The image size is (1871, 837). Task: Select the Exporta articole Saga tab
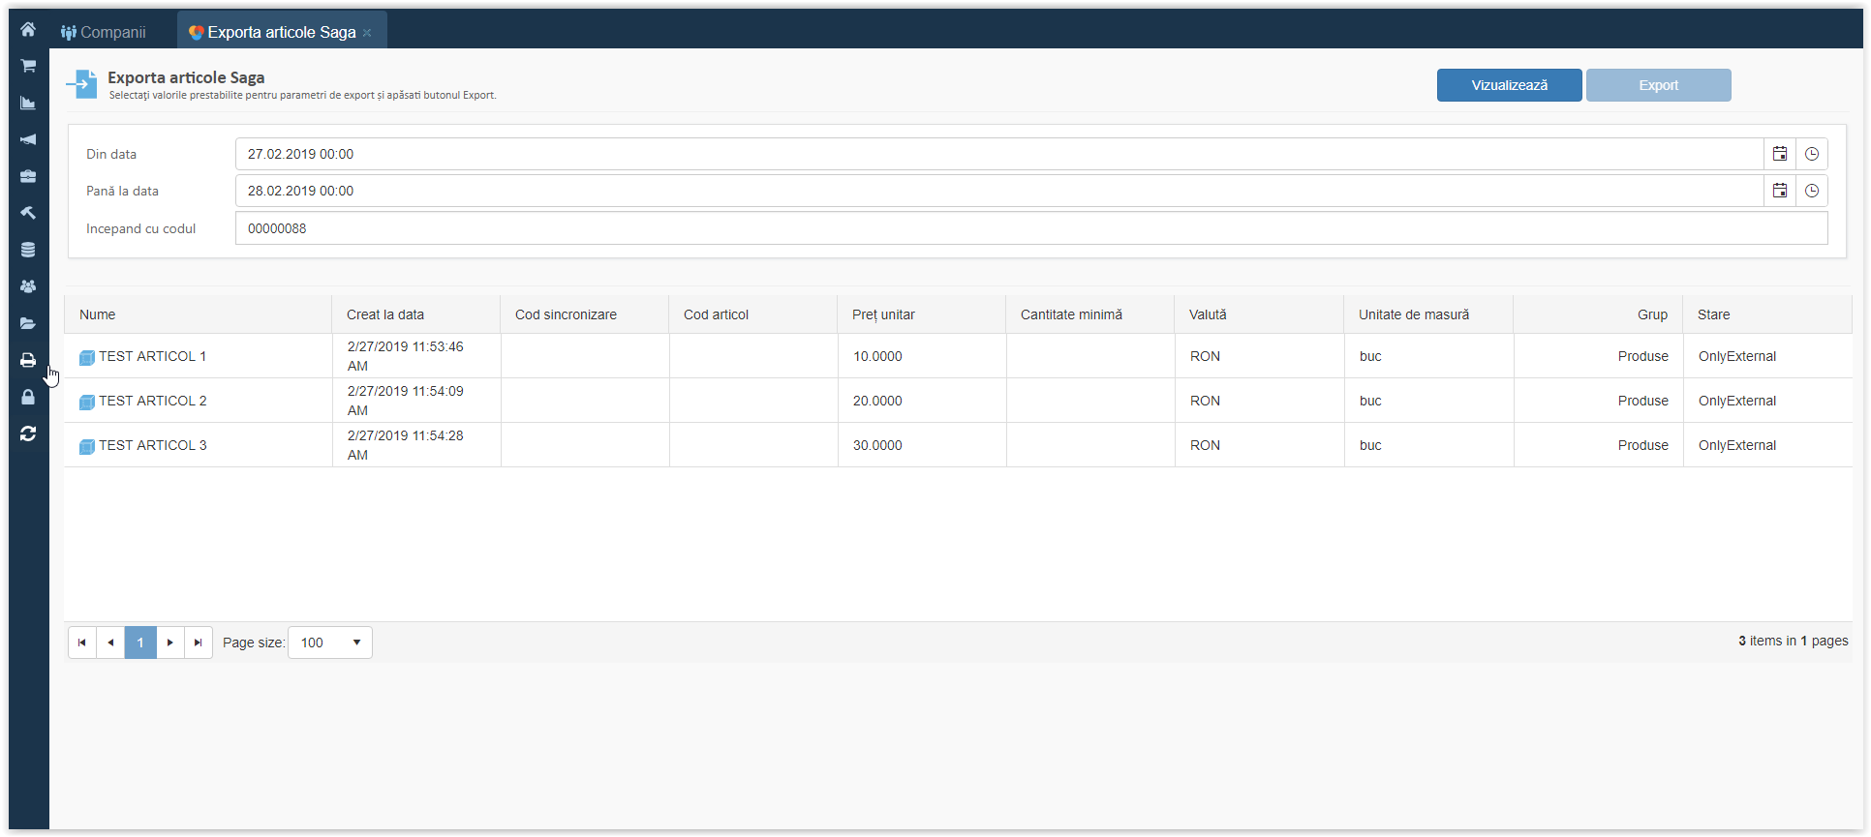[282, 32]
